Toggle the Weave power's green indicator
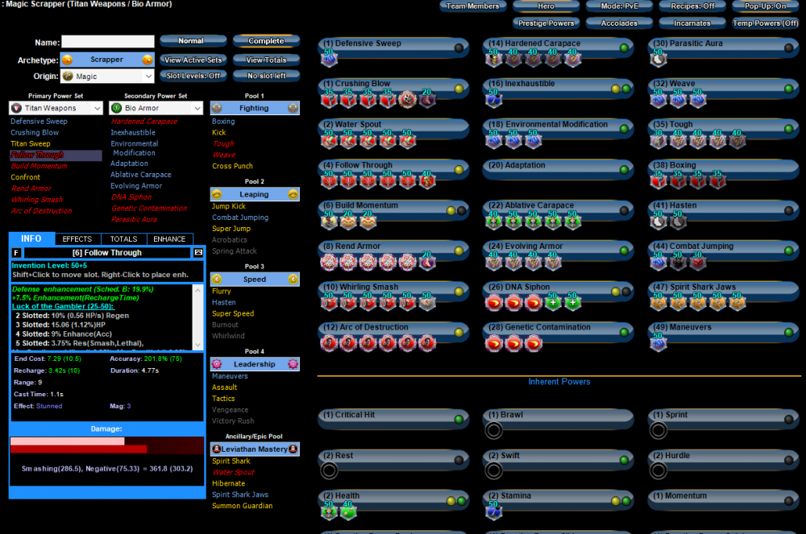806x534 pixels. pos(787,89)
